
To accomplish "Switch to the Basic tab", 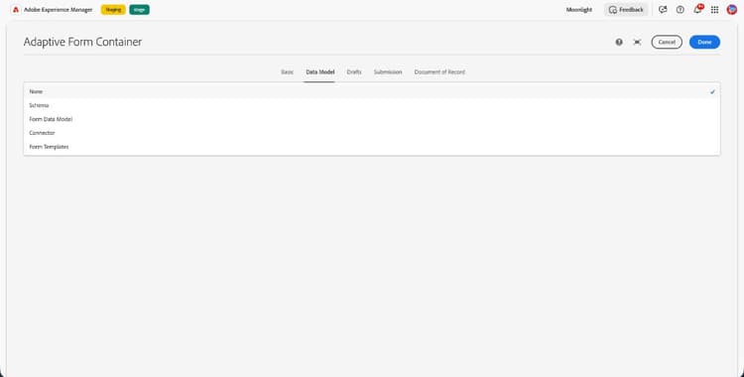I will [287, 72].
